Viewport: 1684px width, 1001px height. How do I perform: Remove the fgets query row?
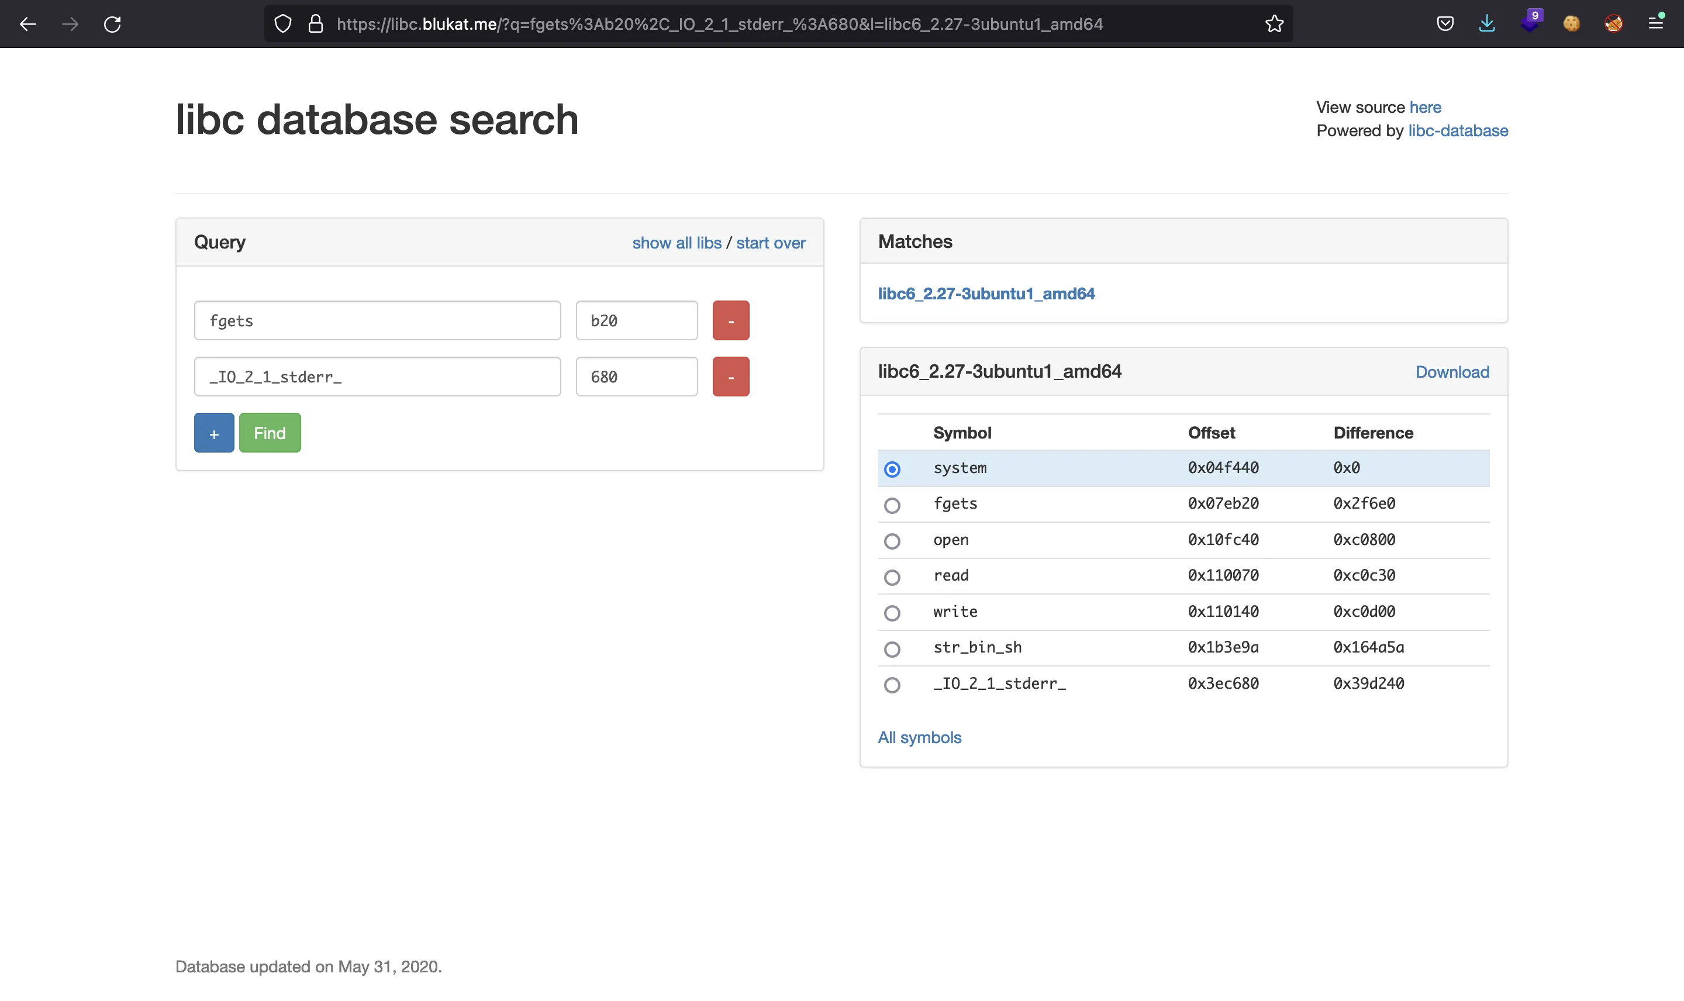point(730,320)
